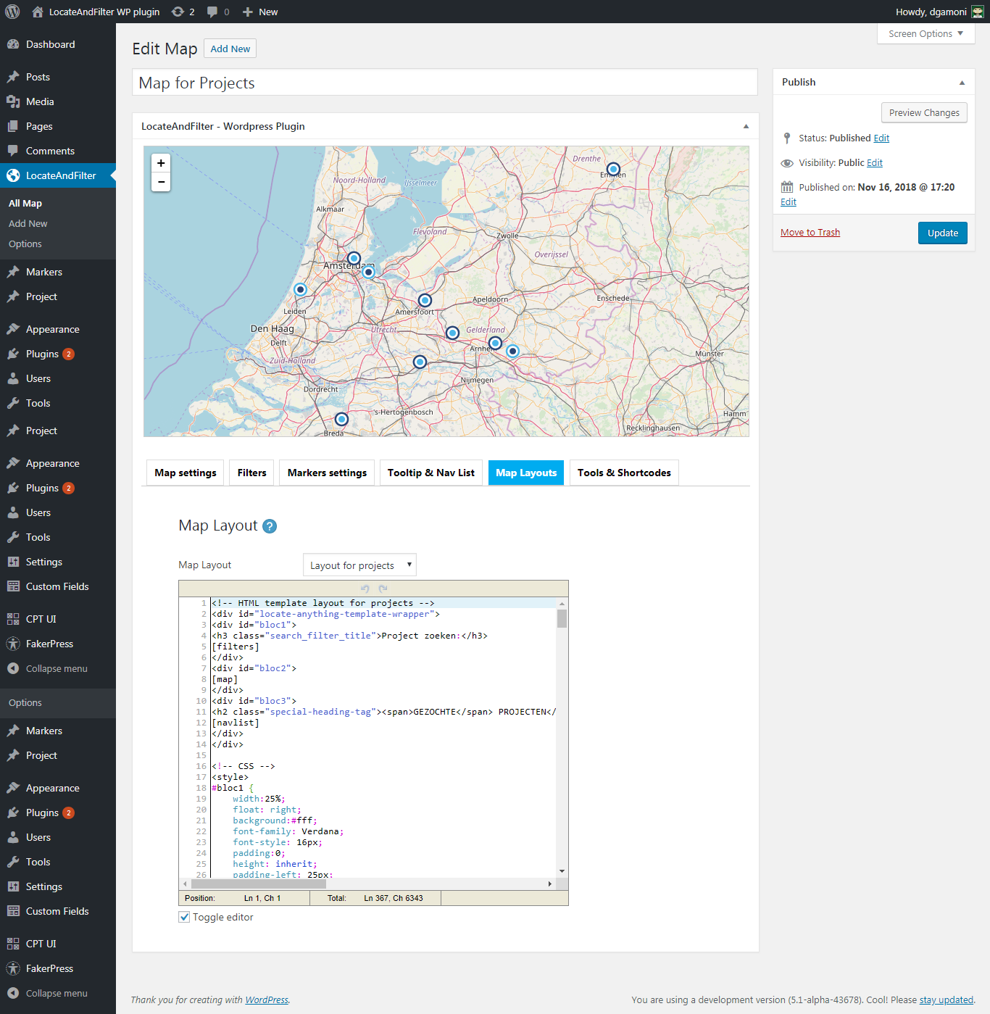This screenshot has width=990, height=1014.
Task: Click the map title input field
Action: 445,83
